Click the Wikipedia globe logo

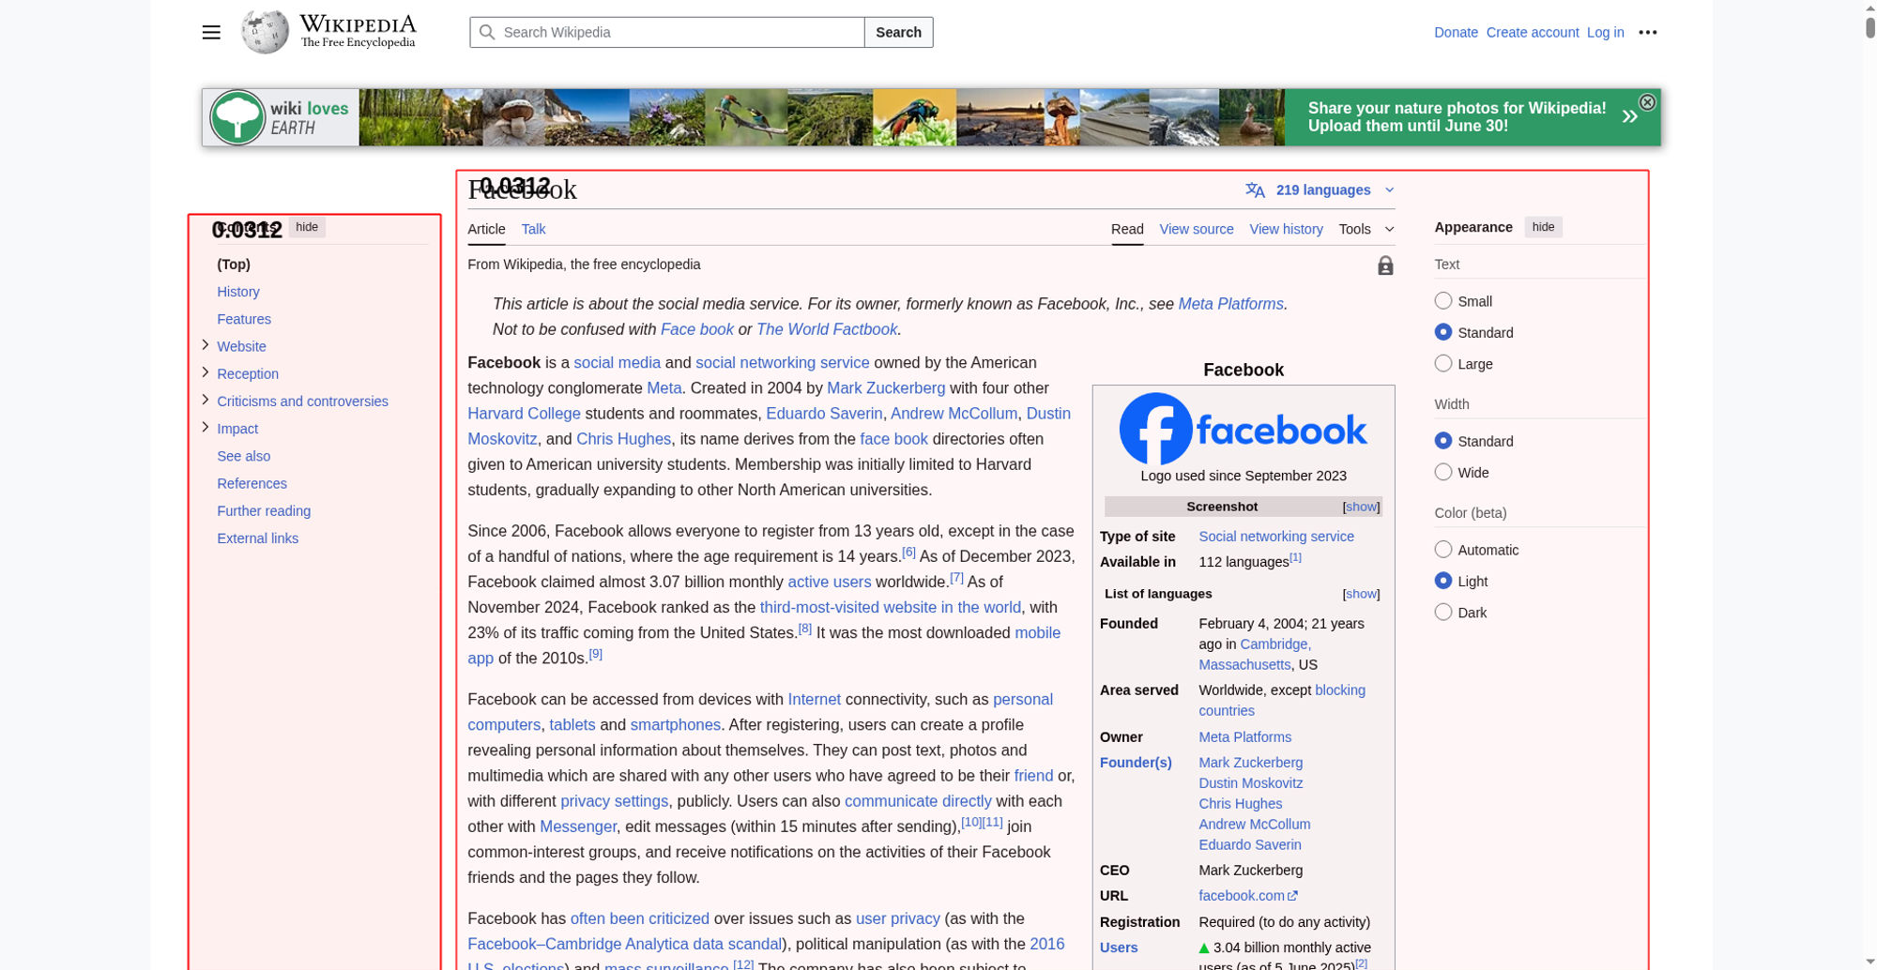[265, 32]
